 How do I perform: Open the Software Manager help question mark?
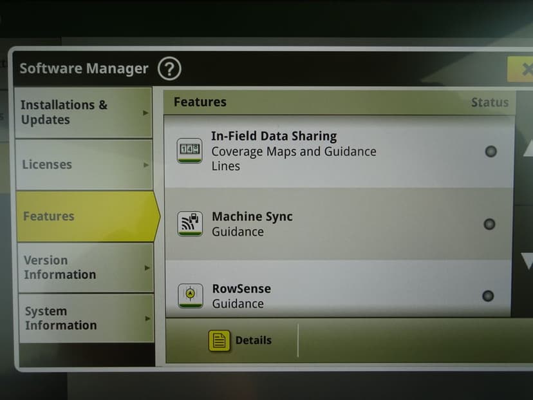pyautogui.click(x=169, y=68)
